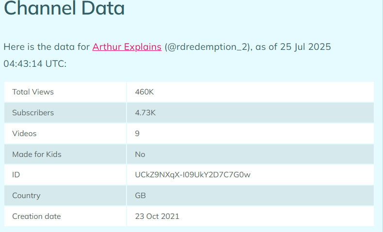The width and height of the screenshot is (383, 232).
Task: Click the GB country value
Action: (141, 195)
